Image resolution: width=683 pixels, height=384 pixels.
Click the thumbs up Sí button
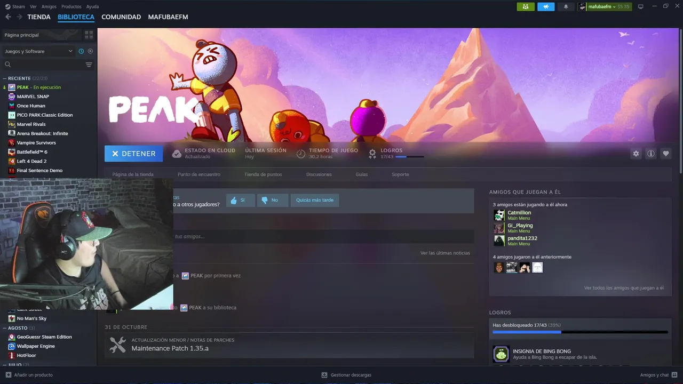click(240, 200)
